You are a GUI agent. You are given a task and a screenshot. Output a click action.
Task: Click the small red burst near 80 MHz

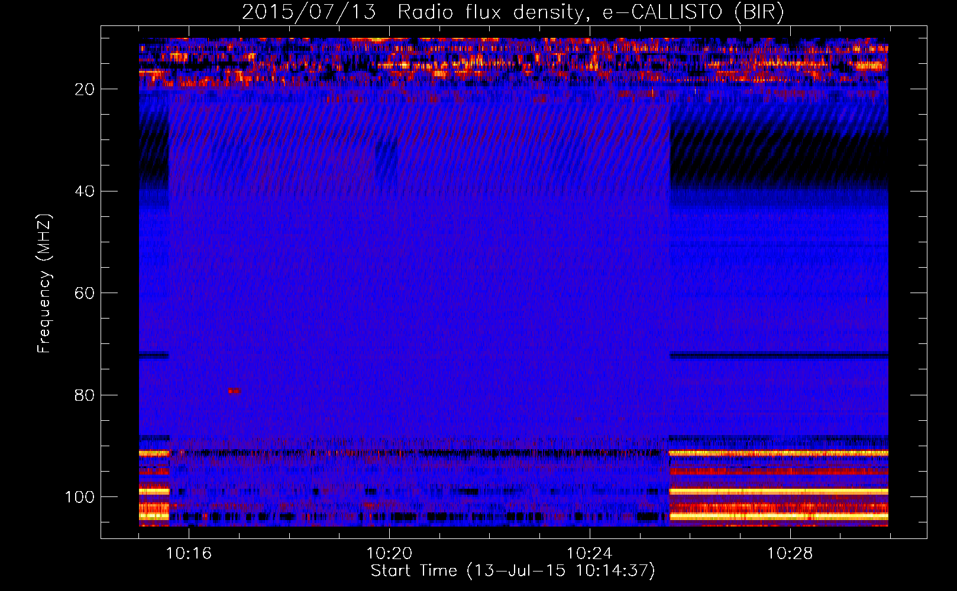[234, 391]
